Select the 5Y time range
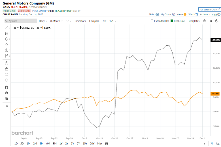This screenshot has width=221, height=147. [x=78, y=144]
